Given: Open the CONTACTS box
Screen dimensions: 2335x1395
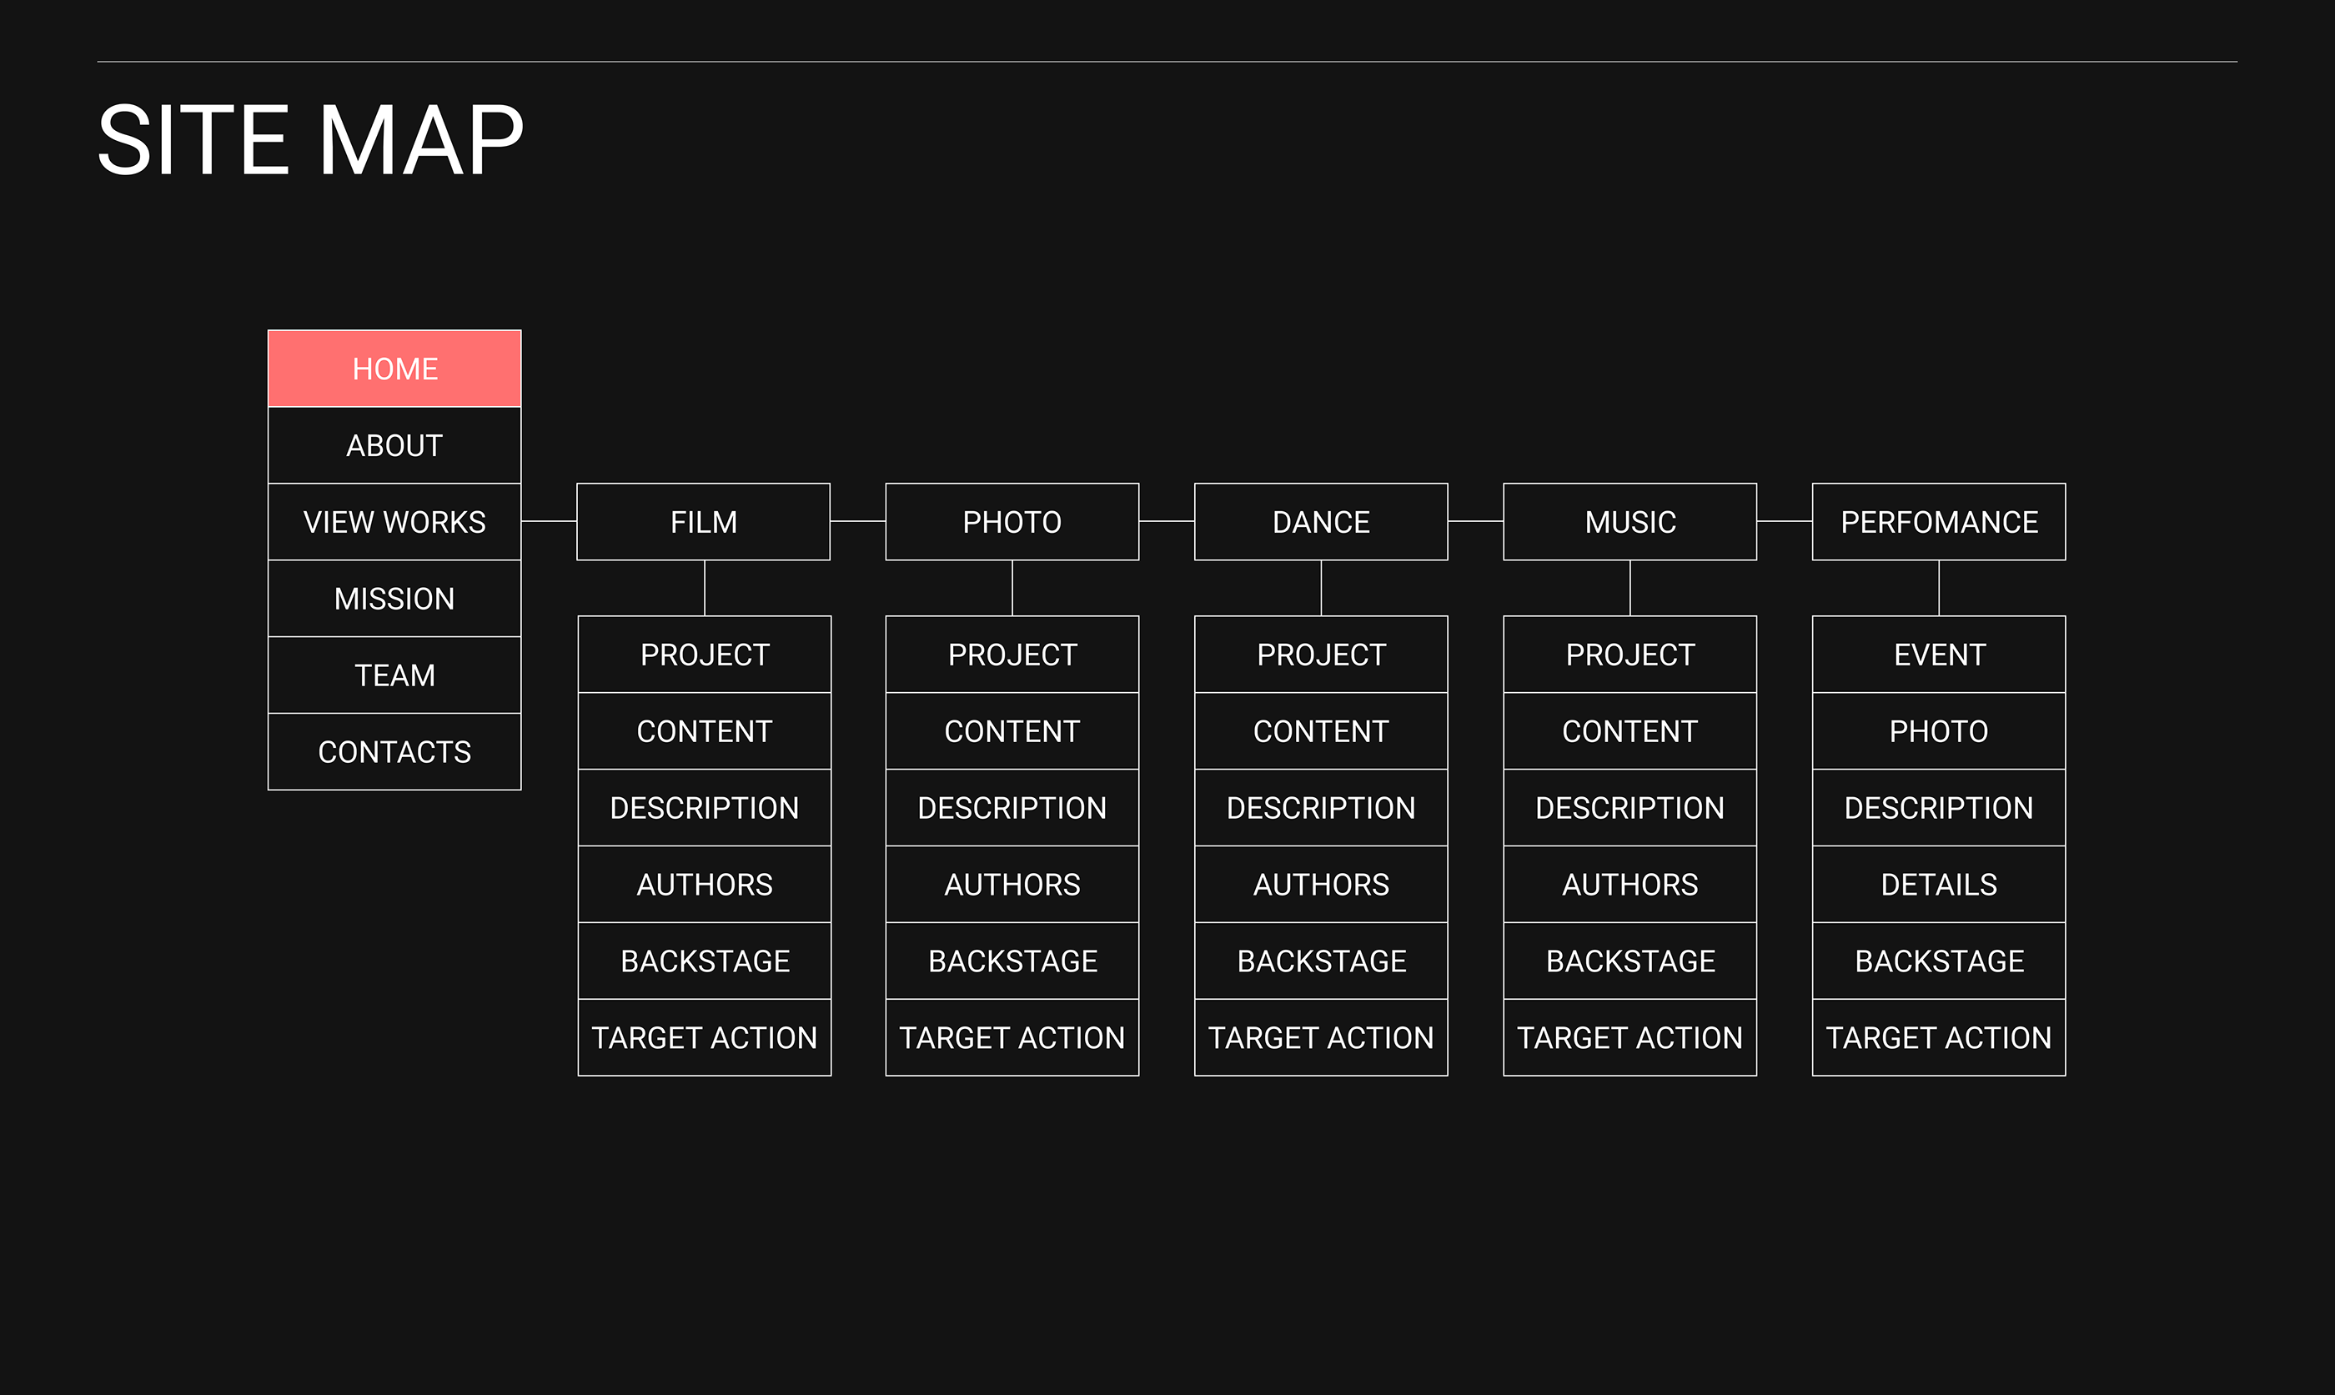Looking at the screenshot, I should (x=394, y=752).
